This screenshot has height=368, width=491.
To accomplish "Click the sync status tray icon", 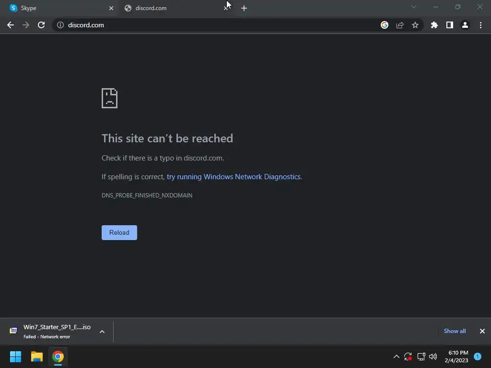I will click(408, 356).
